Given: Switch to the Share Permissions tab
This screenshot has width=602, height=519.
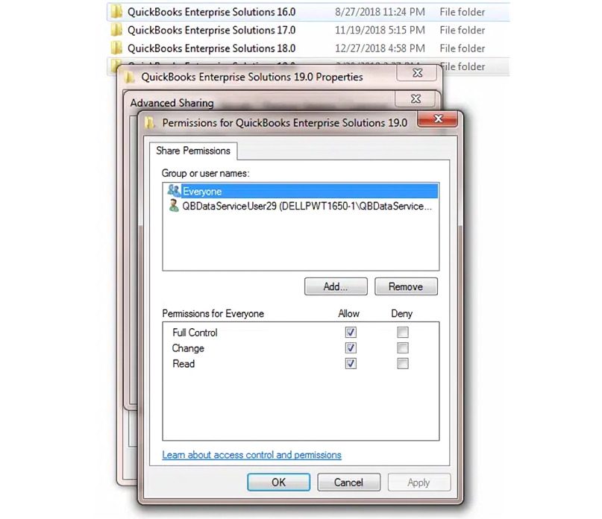Looking at the screenshot, I should point(193,151).
